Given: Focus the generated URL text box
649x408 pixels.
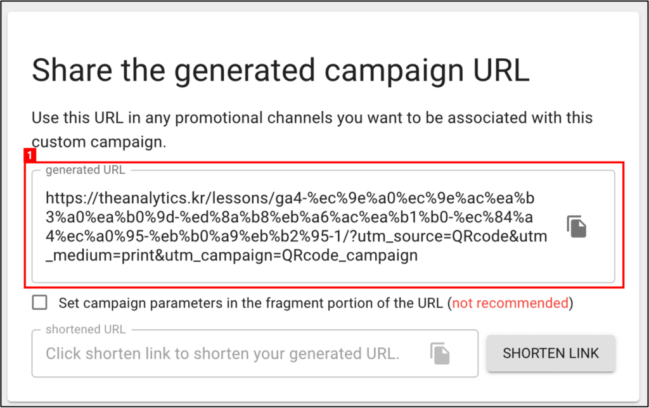Looking at the screenshot, I should click(323, 227).
